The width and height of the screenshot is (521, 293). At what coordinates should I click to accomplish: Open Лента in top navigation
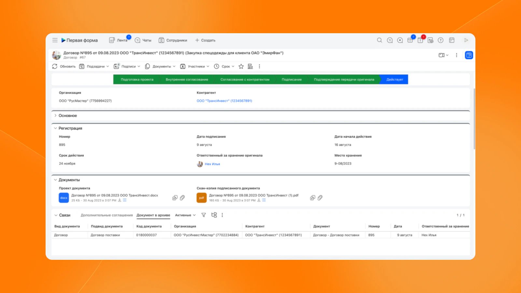pyautogui.click(x=119, y=40)
